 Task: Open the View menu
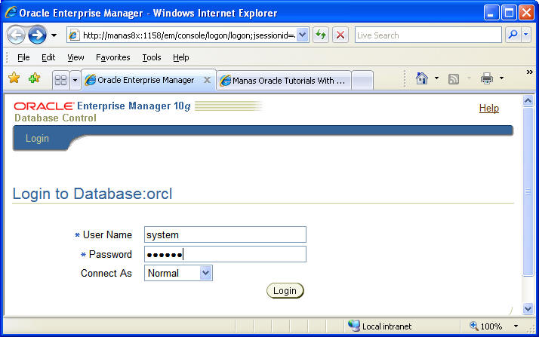[75, 57]
